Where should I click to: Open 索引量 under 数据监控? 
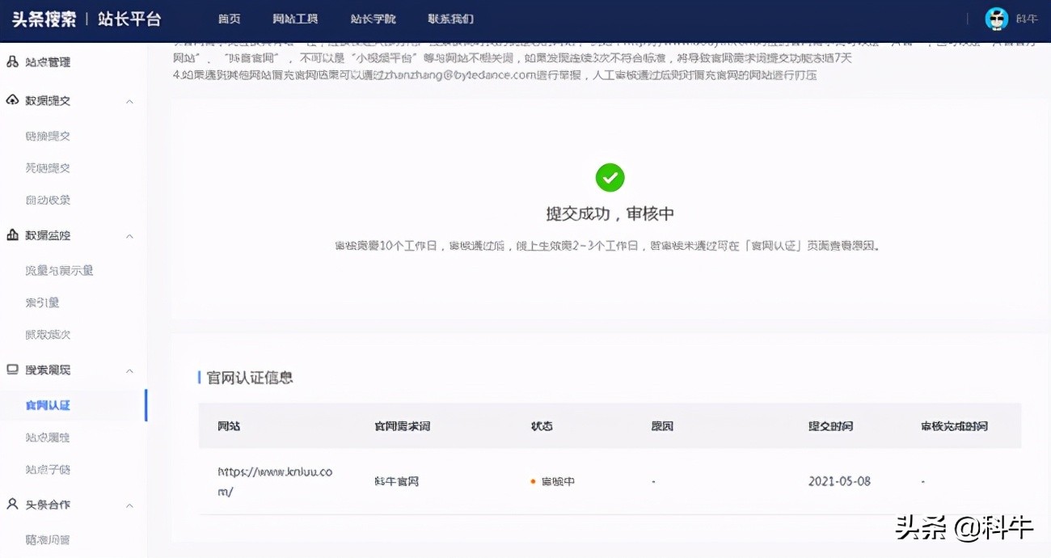coord(42,302)
